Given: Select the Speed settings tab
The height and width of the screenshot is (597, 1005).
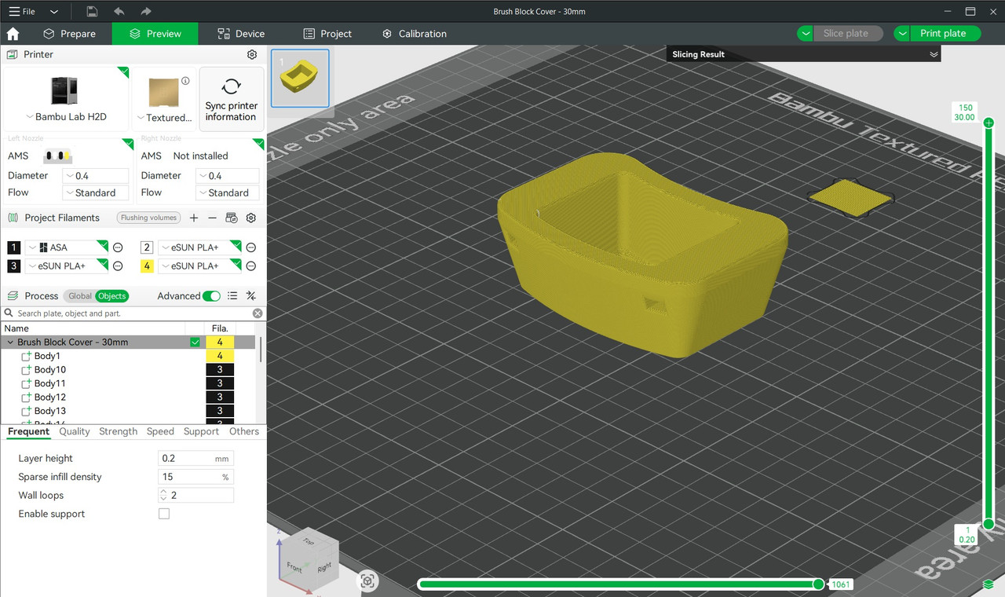Looking at the screenshot, I should [160, 431].
